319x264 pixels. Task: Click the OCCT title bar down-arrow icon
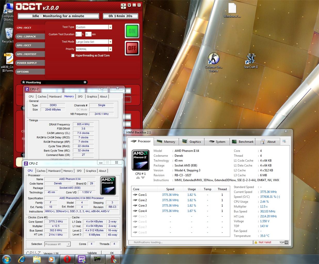(129, 5)
